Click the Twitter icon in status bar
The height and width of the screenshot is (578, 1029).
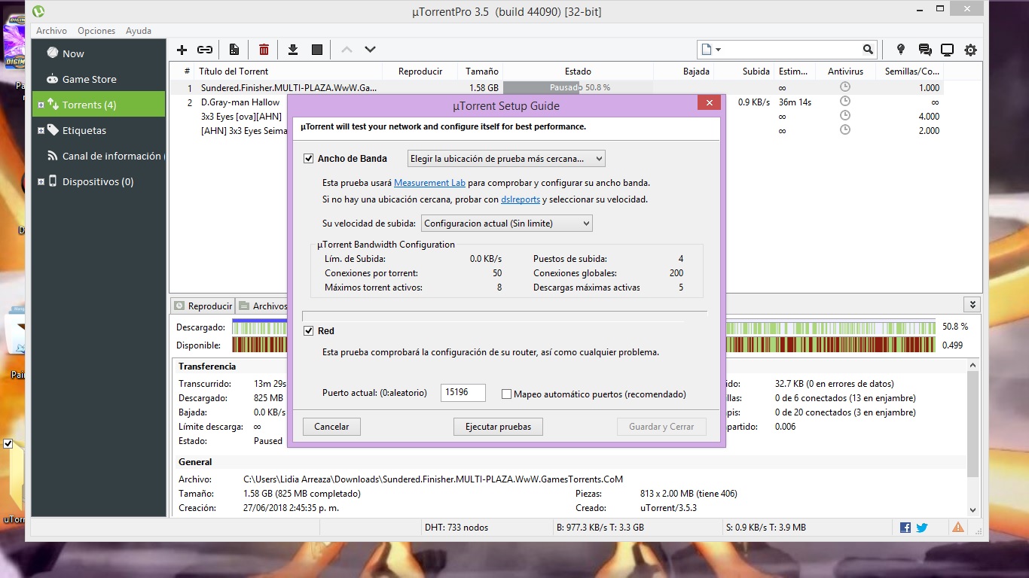[x=921, y=528]
